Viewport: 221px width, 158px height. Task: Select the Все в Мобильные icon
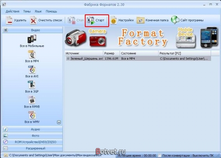coord(32,39)
